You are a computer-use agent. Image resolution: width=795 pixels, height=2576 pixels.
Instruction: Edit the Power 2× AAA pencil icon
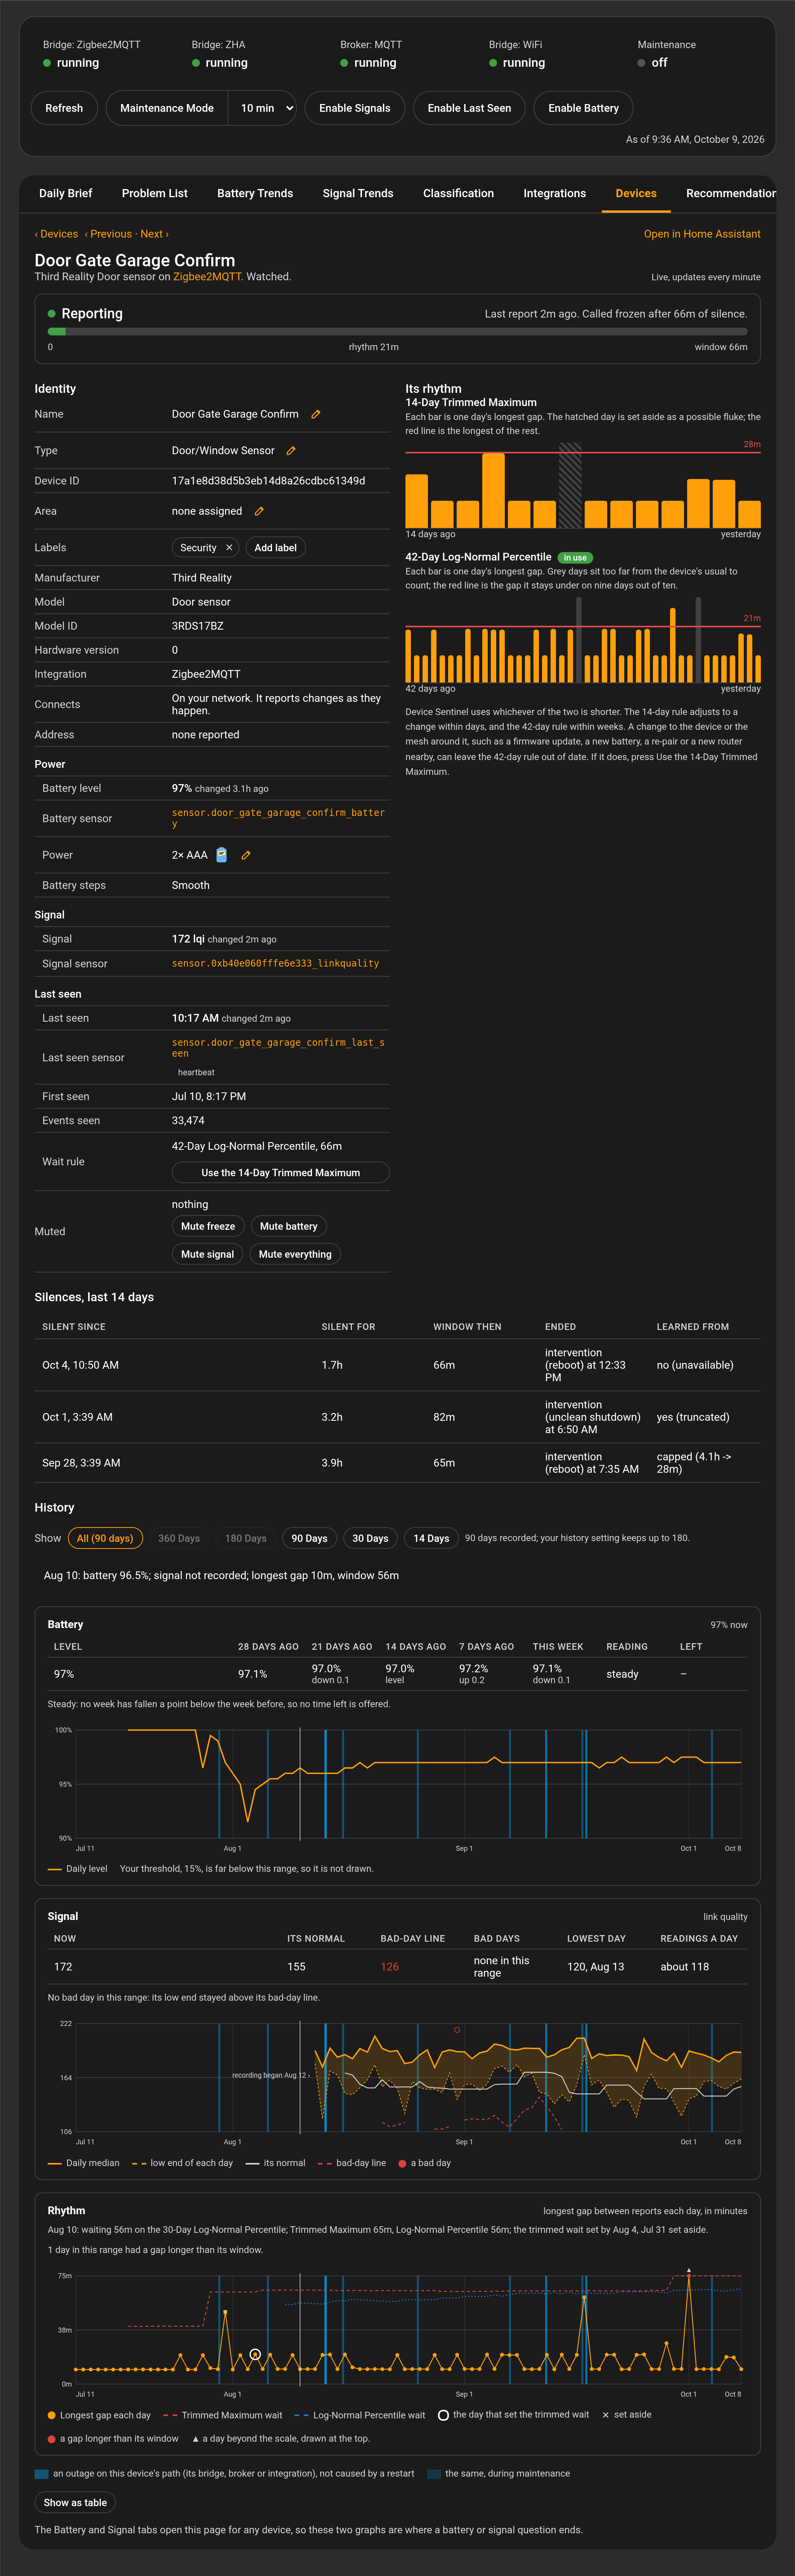246,855
